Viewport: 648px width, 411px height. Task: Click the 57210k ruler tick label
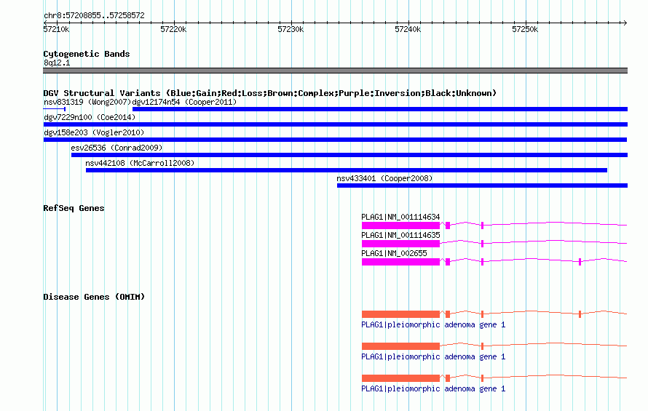pos(56,29)
